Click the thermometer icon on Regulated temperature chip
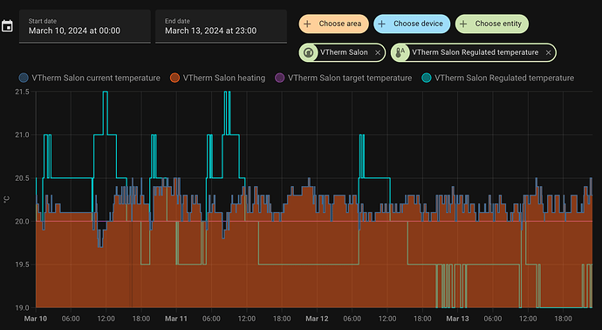602x330 pixels. 400,52
